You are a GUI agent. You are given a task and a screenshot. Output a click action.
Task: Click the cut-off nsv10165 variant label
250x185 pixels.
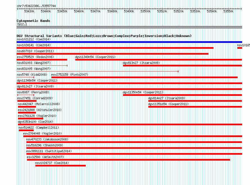244,45
